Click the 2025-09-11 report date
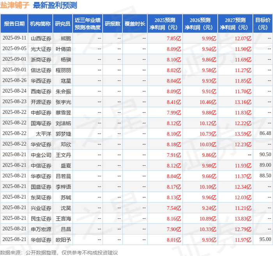Viewport: 273px width, 256px height. tap(14, 38)
